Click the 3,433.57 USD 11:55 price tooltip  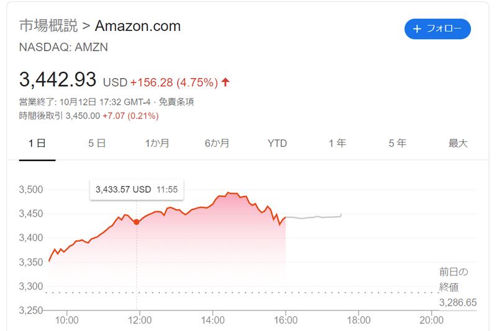coord(137,190)
